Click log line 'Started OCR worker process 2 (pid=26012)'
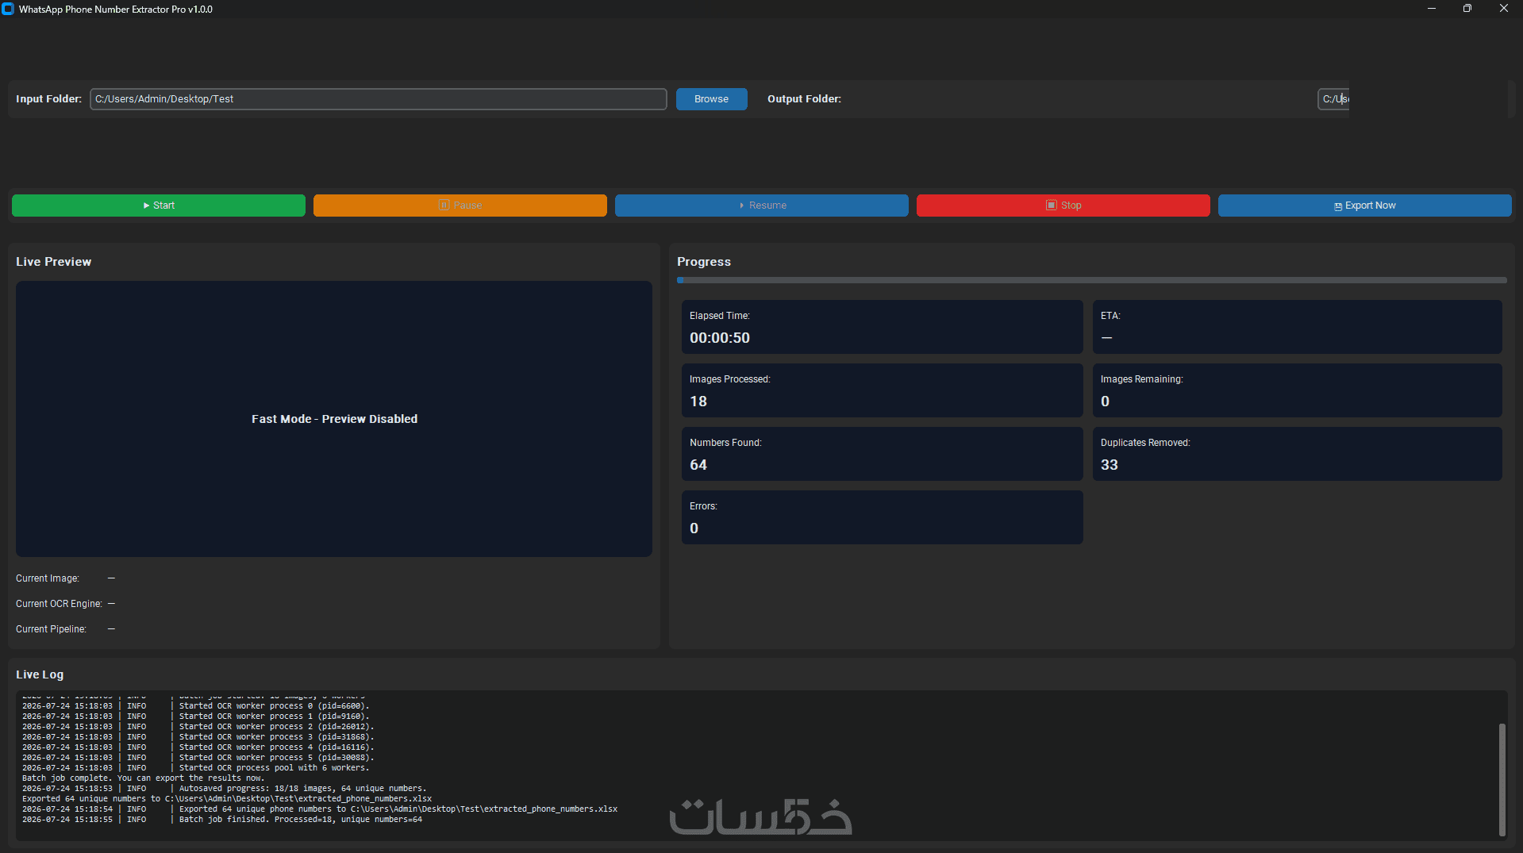The width and height of the screenshot is (1523, 853). 198,727
